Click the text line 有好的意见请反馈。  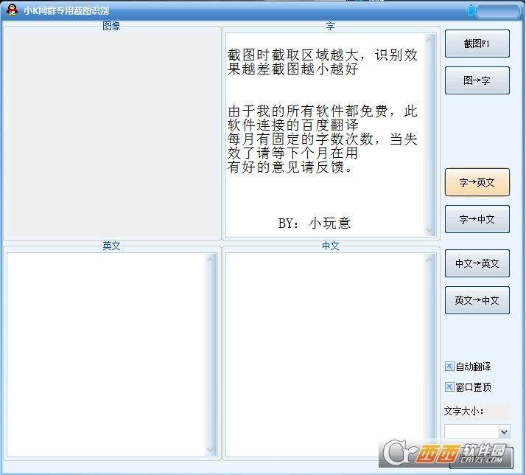pyautogui.click(x=290, y=167)
